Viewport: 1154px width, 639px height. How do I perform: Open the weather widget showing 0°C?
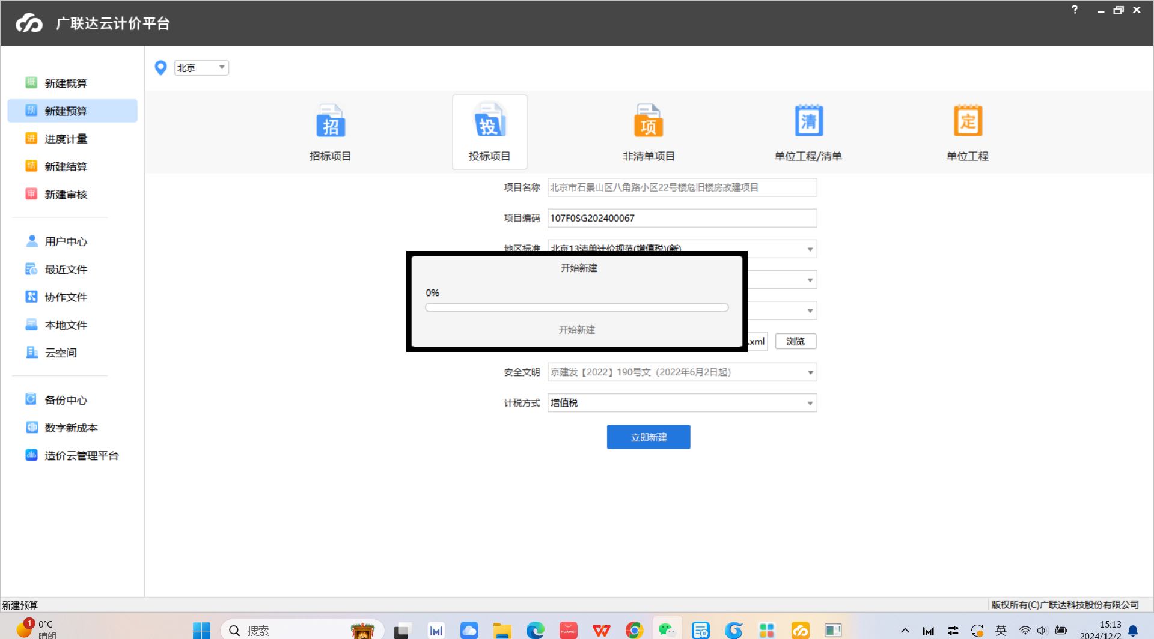tap(36, 629)
